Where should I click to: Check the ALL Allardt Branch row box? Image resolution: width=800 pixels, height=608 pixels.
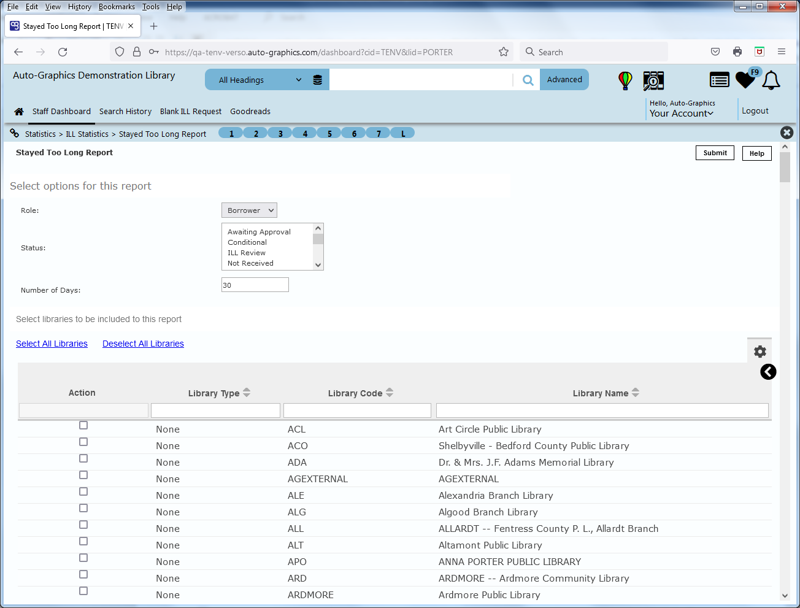(83, 525)
